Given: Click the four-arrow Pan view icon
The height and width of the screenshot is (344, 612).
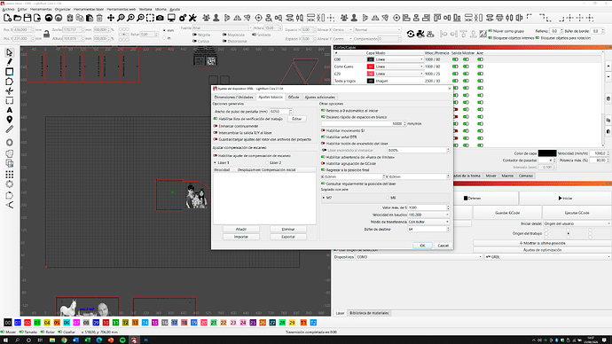Looking at the screenshot, I should 111,18.
